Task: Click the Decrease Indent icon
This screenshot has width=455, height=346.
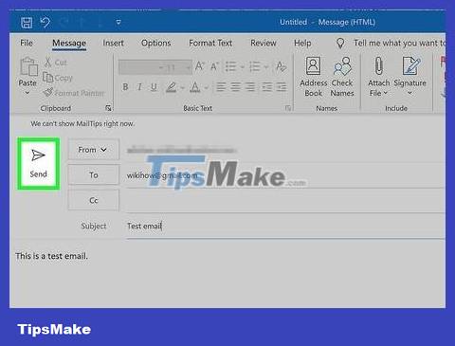Action: coord(266,86)
